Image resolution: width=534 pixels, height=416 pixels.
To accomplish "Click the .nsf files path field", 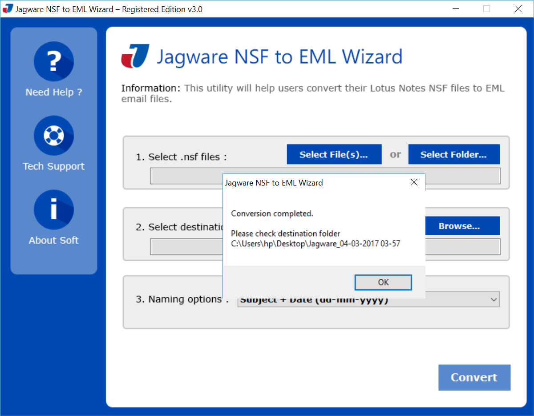I will 325,176.
